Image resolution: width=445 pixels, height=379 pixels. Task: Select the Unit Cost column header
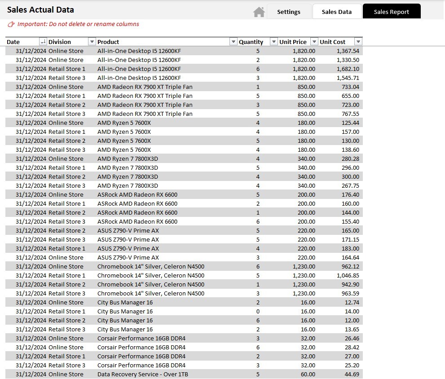(x=333, y=42)
